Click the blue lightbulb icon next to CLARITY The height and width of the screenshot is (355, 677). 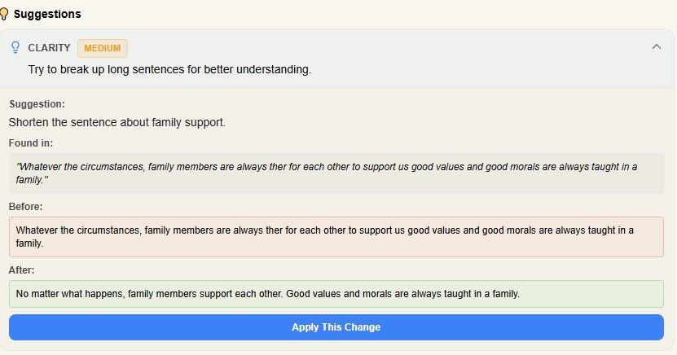pos(15,48)
